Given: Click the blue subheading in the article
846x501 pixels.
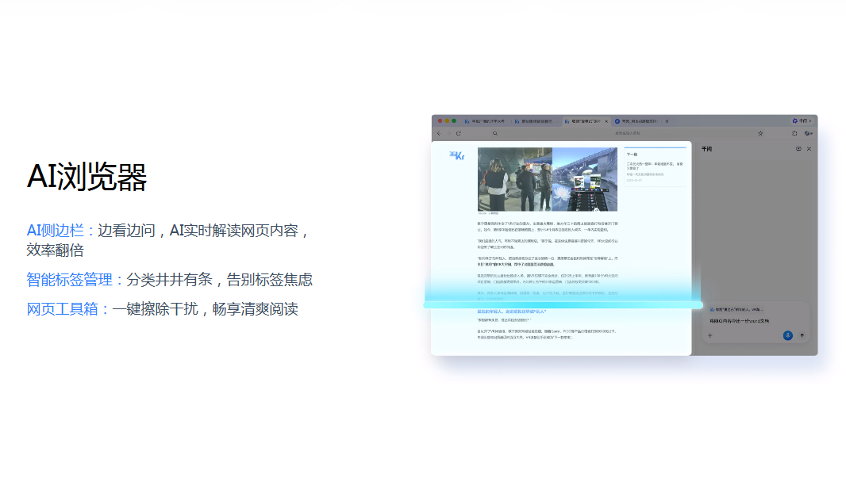Looking at the screenshot, I should (x=511, y=312).
